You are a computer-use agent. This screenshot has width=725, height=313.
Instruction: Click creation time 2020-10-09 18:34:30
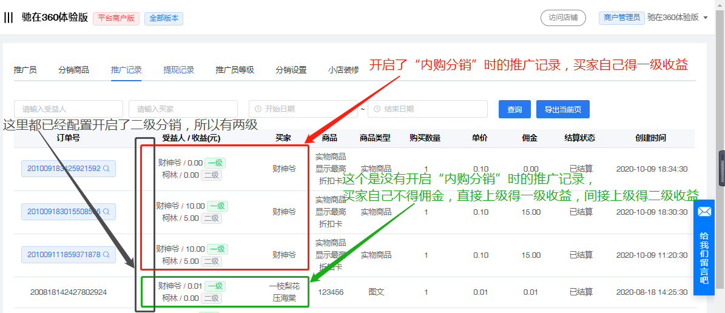(652, 169)
